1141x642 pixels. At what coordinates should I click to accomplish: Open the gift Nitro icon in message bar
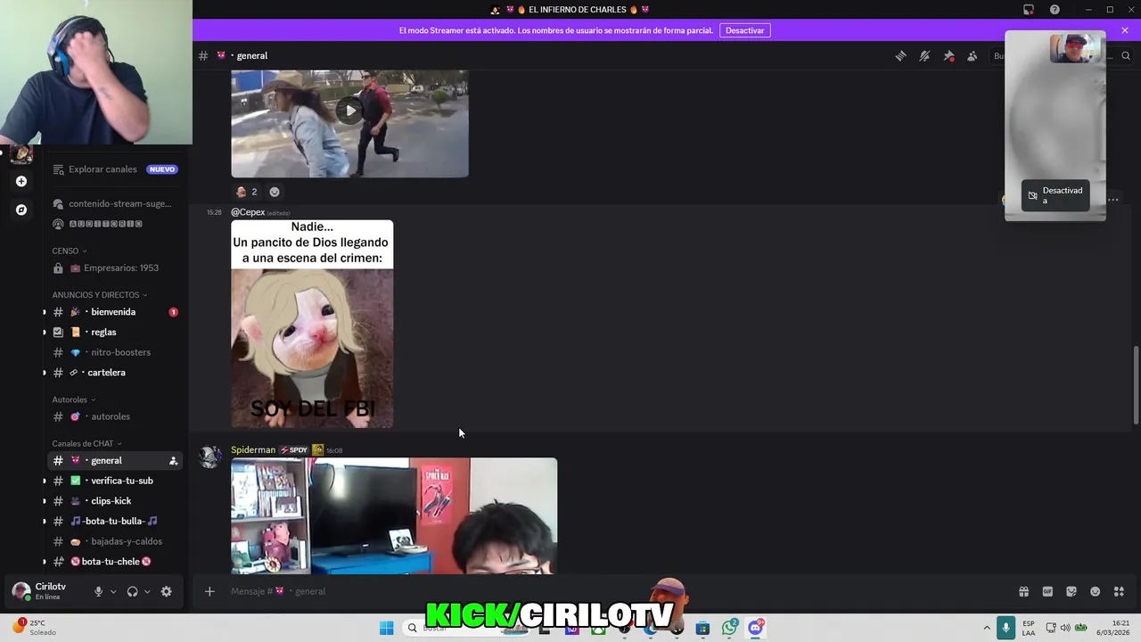1024,591
